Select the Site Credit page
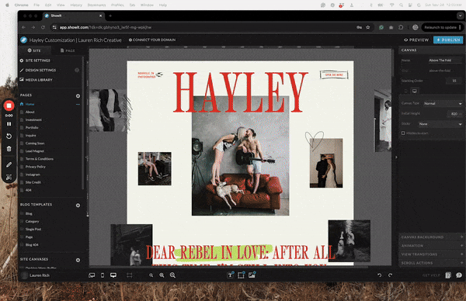 click(x=33, y=182)
